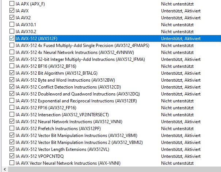Toggle the AVX512_BF16 checkbox
The width and height of the screenshot is (221, 172).
12,66
